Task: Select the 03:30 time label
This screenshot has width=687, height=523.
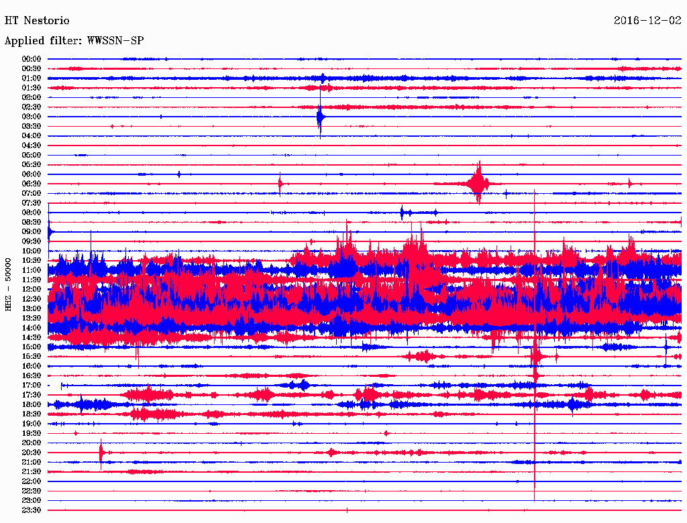Action: pos(32,126)
